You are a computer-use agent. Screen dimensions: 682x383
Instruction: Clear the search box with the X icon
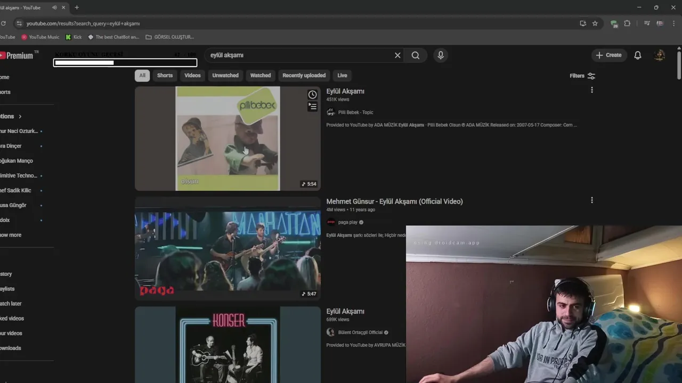(x=397, y=55)
